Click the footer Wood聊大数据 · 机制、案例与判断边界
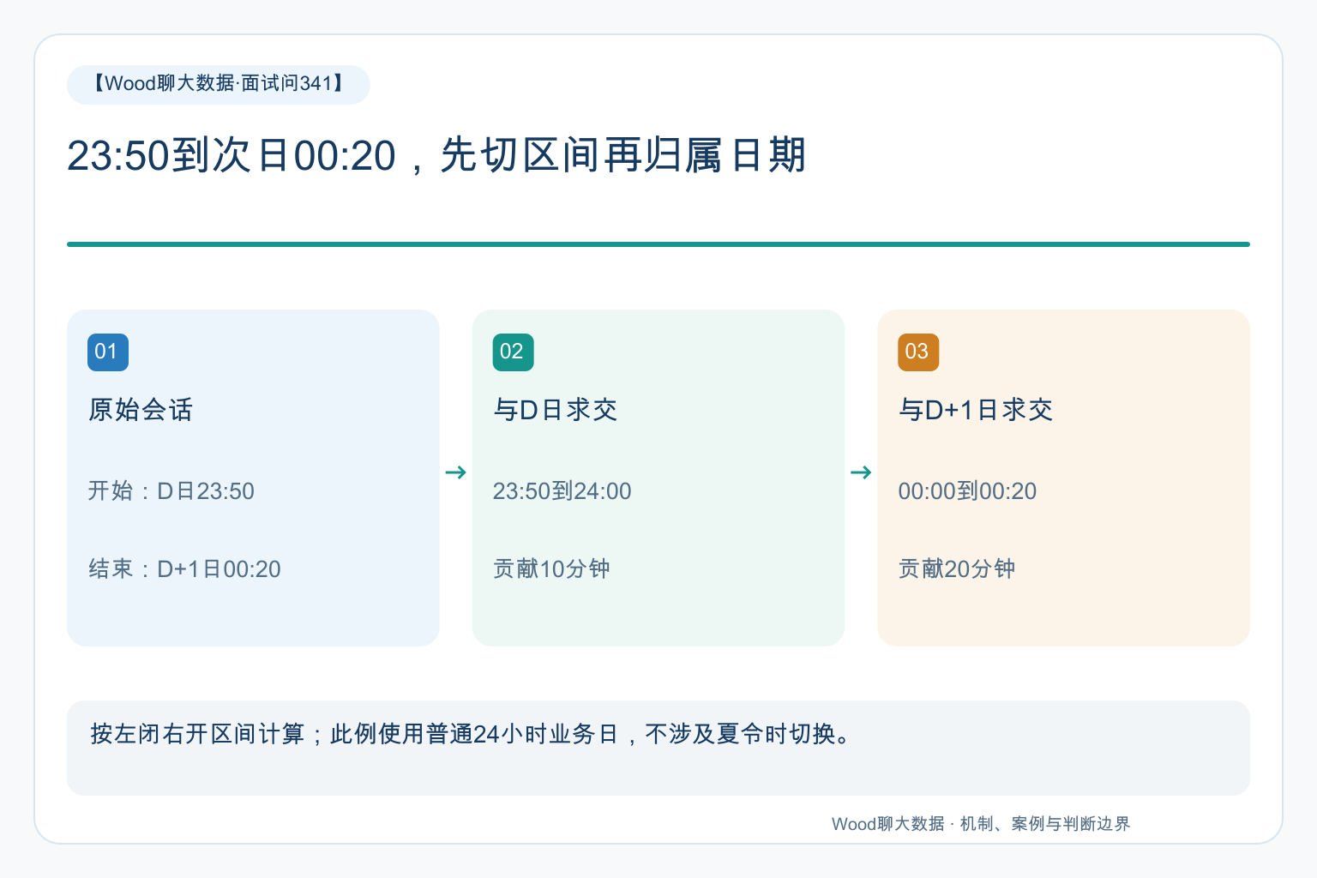The width and height of the screenshot is (1317, 878). 981,824
